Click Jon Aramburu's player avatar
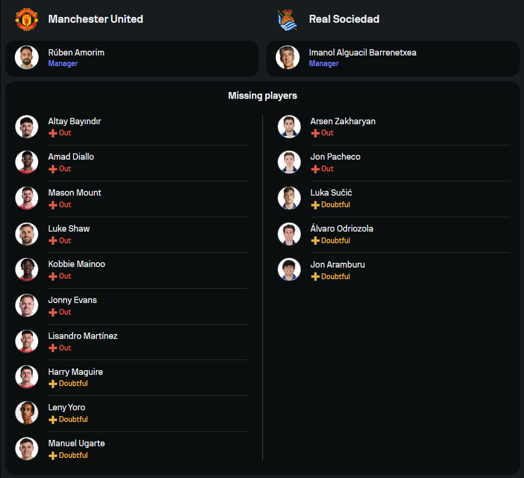This screenshot has height=478, width=524. [x=289, y=270]
